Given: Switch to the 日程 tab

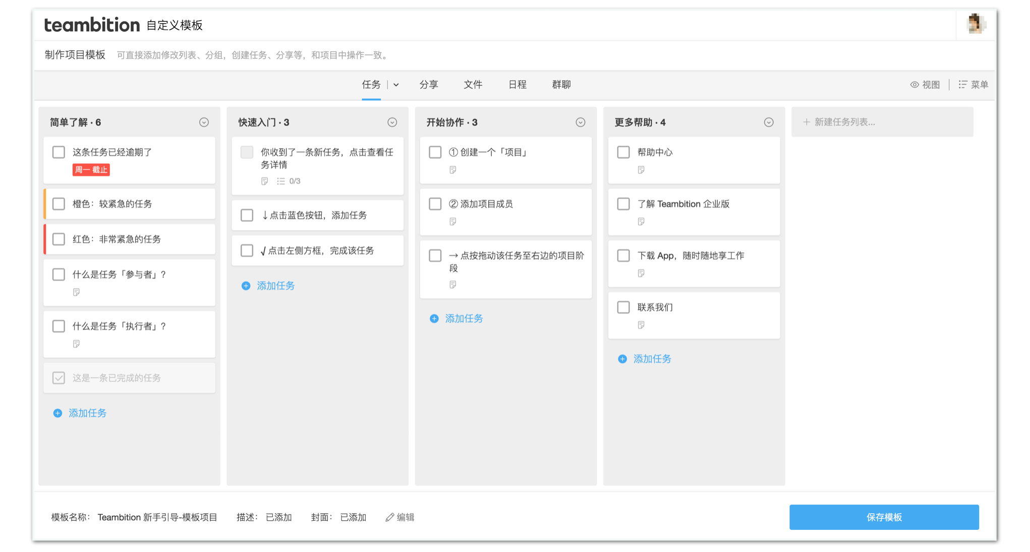Looking at the screenshot, I should point(517,85).
